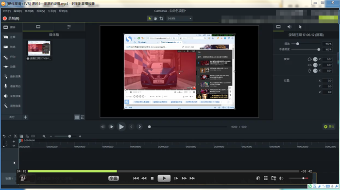The image size is (340, 190).
Task: Switch to Media Bin tab icon
Action: pos(38,27)
